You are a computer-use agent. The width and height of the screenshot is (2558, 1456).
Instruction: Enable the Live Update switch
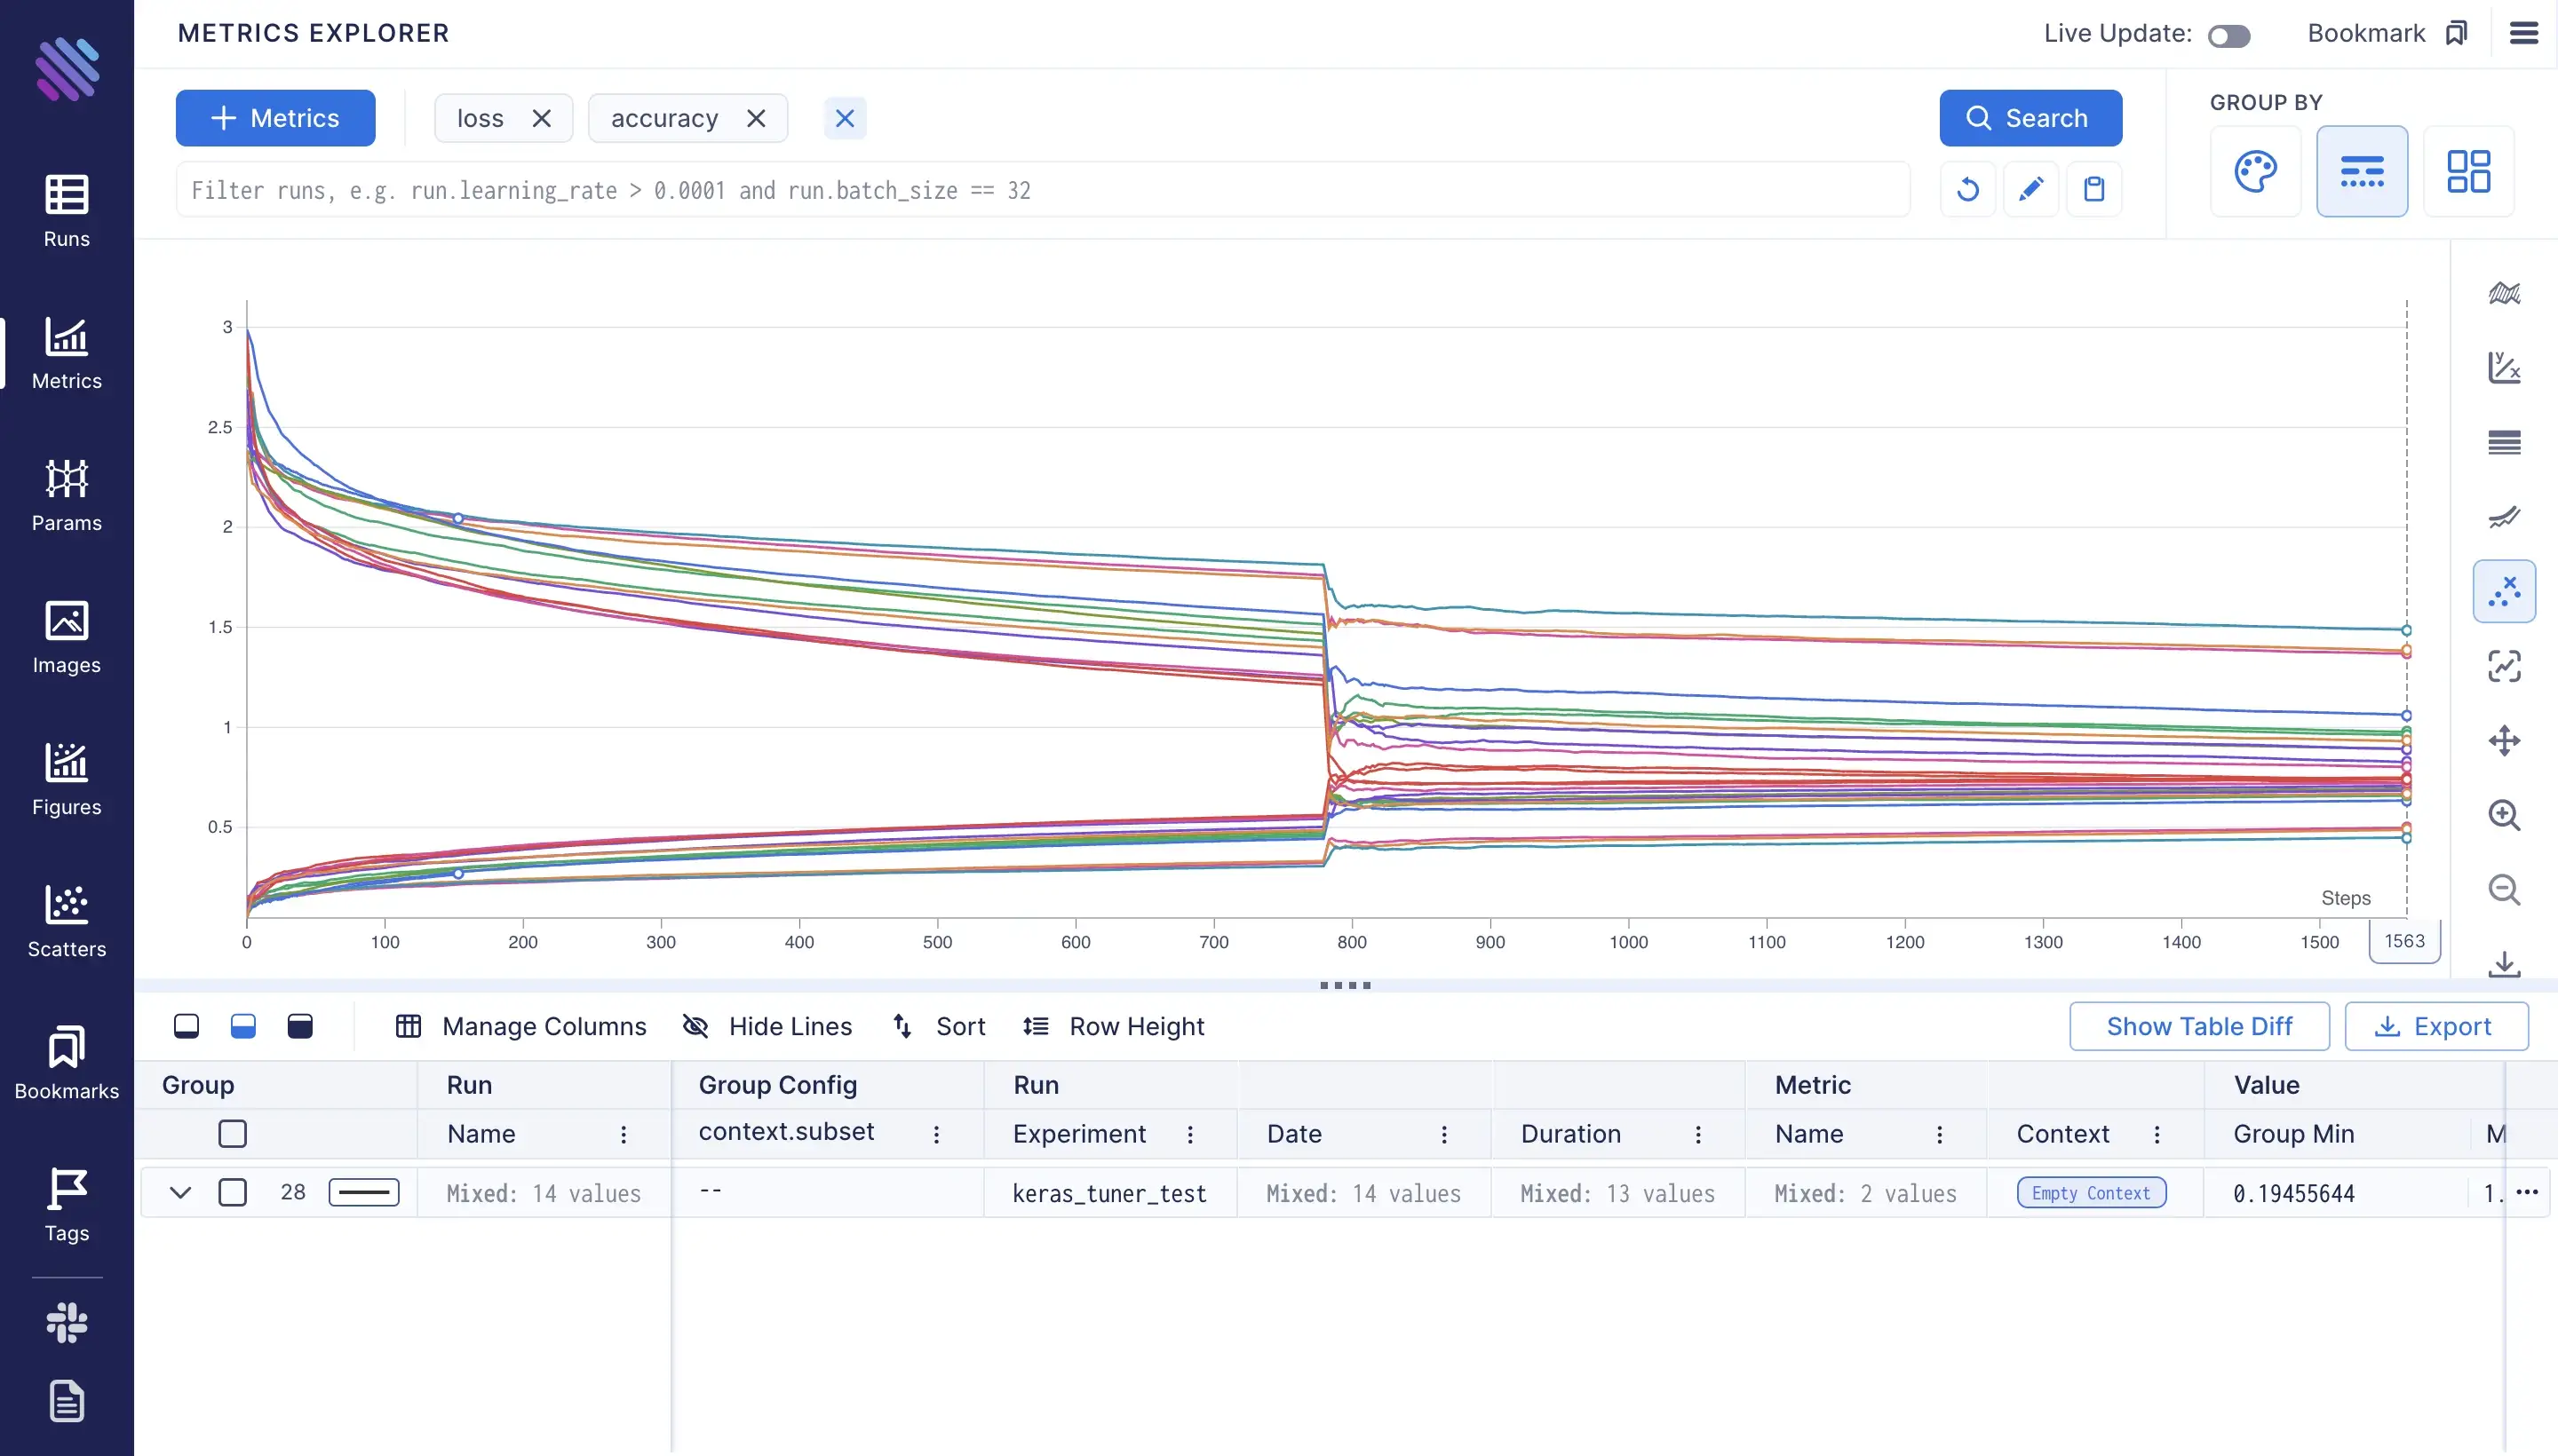2228,36
